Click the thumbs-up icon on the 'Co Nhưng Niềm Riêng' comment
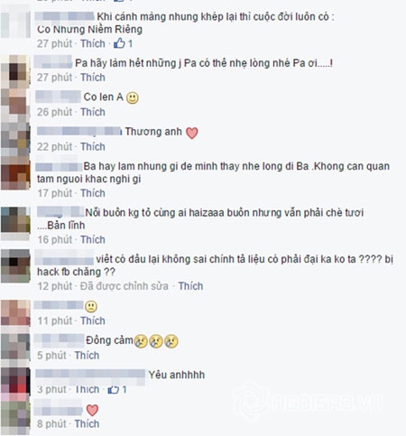The image size is (406, 436). (x=119, y=43)
